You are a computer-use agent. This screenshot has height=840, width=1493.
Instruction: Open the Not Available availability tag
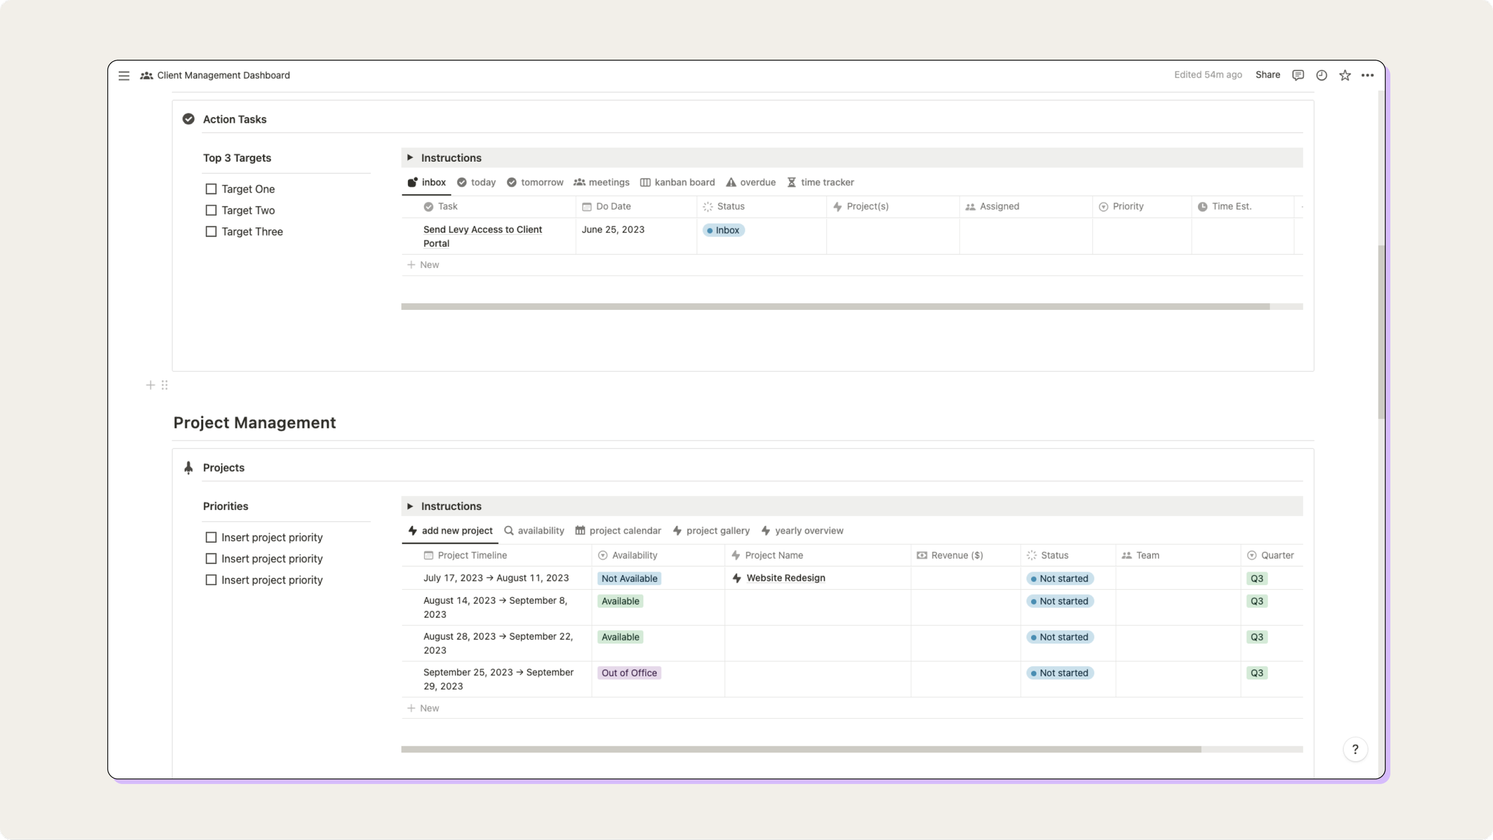629,579
